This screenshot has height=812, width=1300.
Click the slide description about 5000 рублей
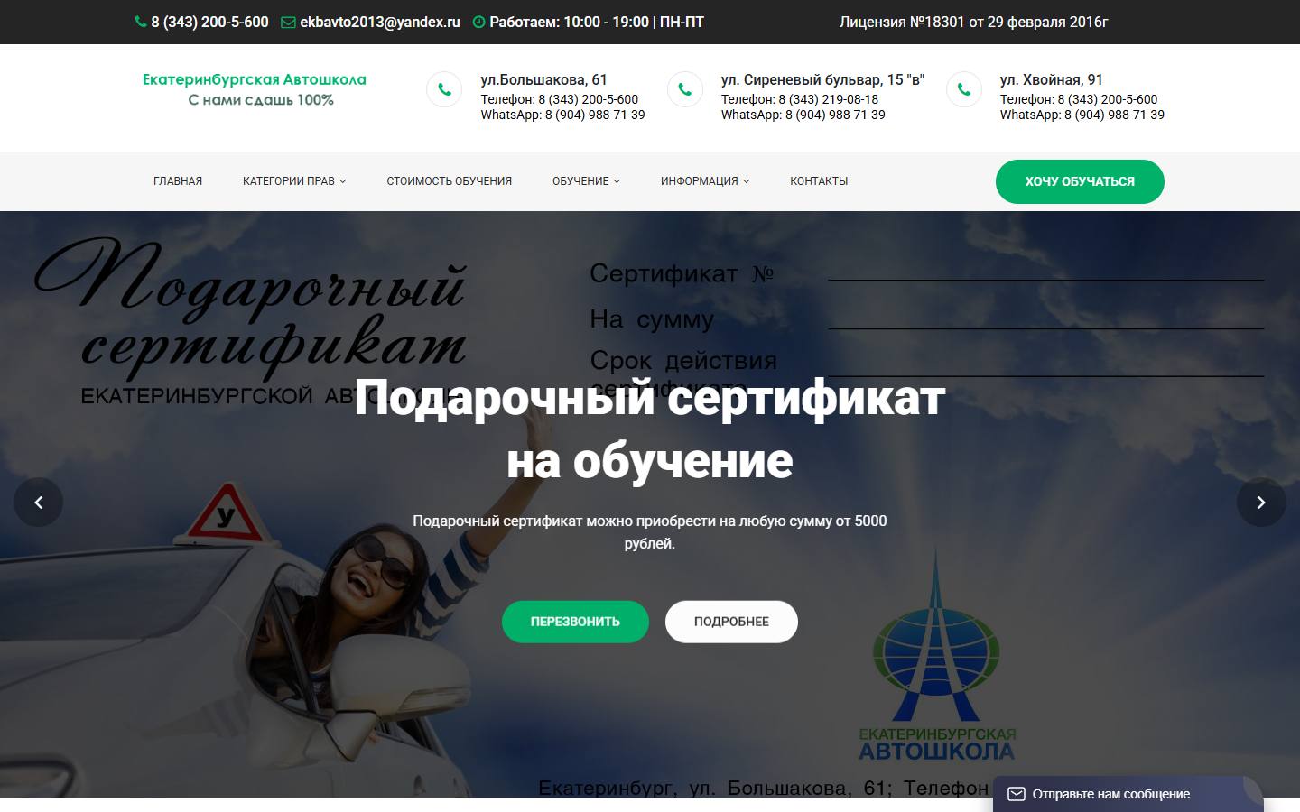tap(650, 532)
